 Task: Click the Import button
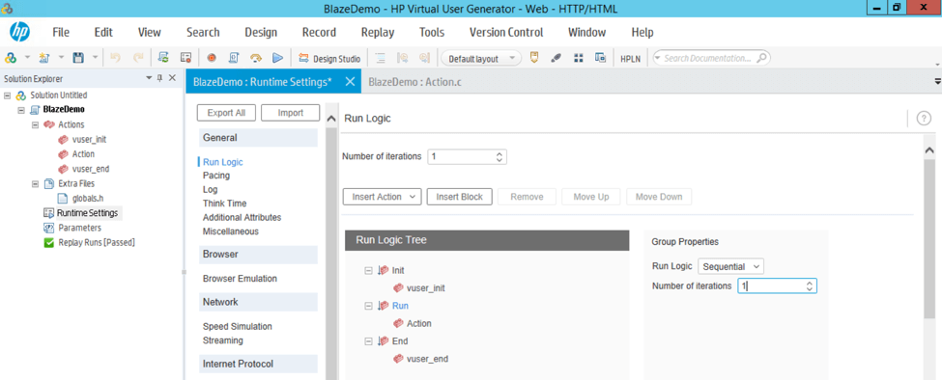coord(291,113)
